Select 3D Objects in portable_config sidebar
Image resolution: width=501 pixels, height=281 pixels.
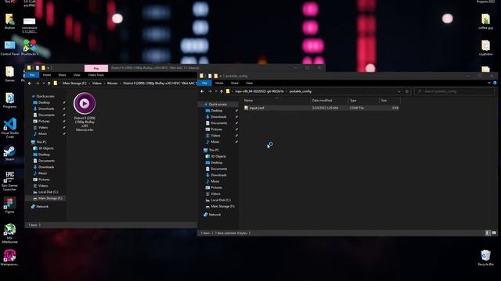[x=218, y=156]
